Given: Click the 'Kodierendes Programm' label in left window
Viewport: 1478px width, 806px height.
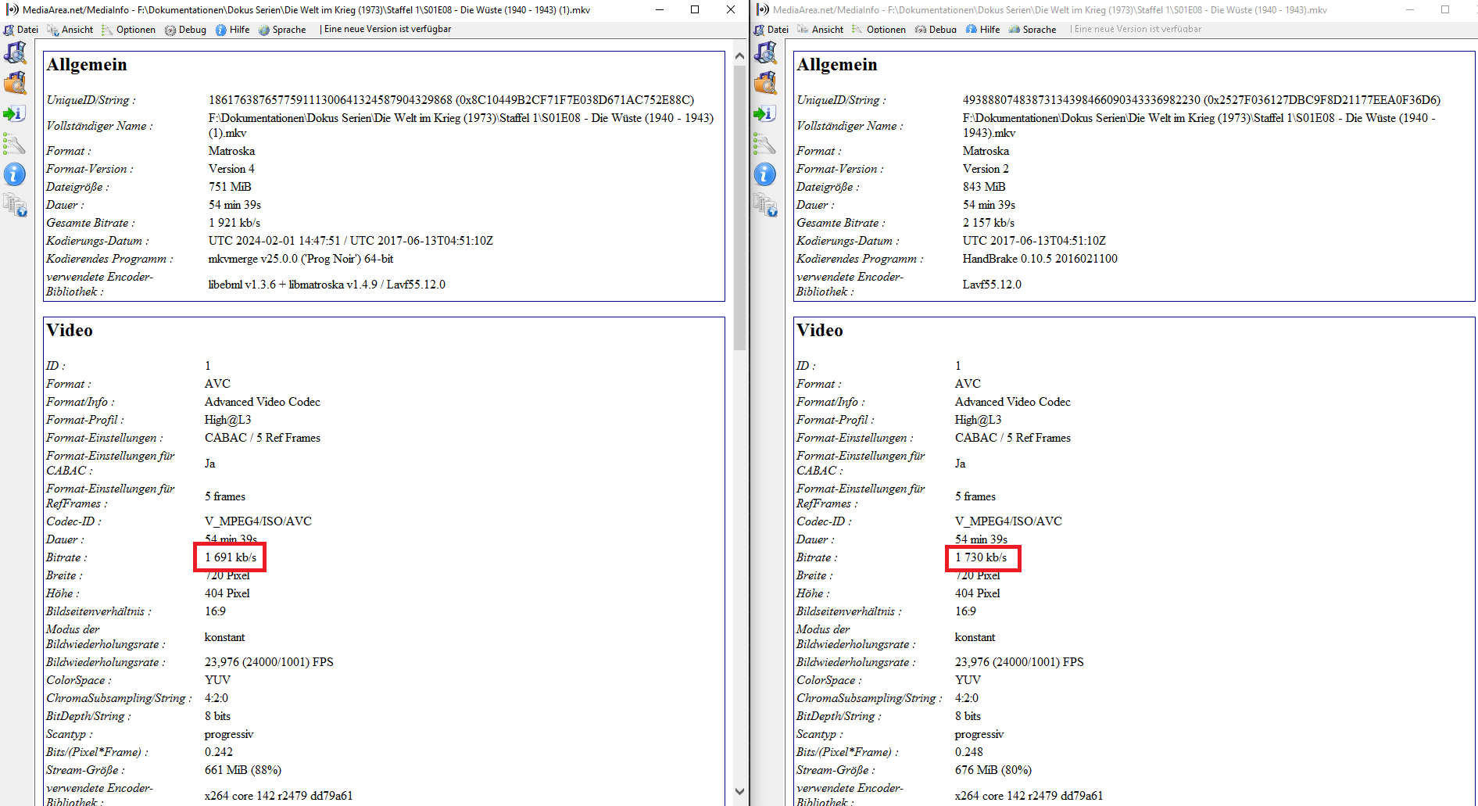Looking at the screenshot, I should tap(109, 259).
